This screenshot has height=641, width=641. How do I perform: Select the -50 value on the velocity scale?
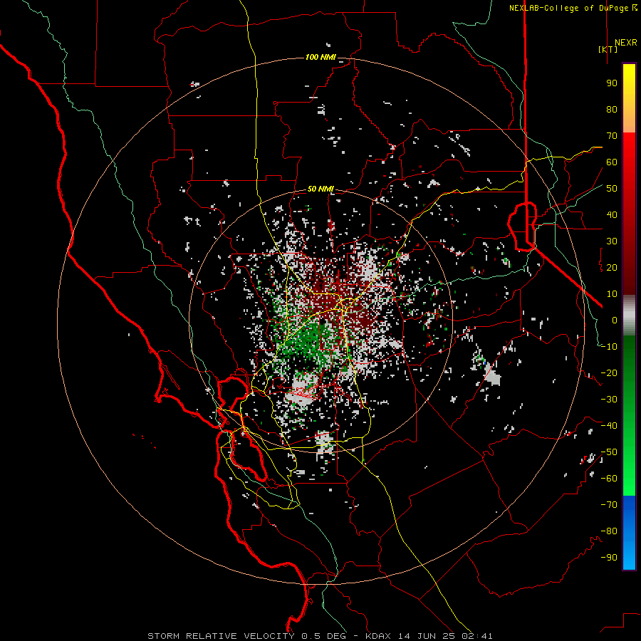click(609, 452)
